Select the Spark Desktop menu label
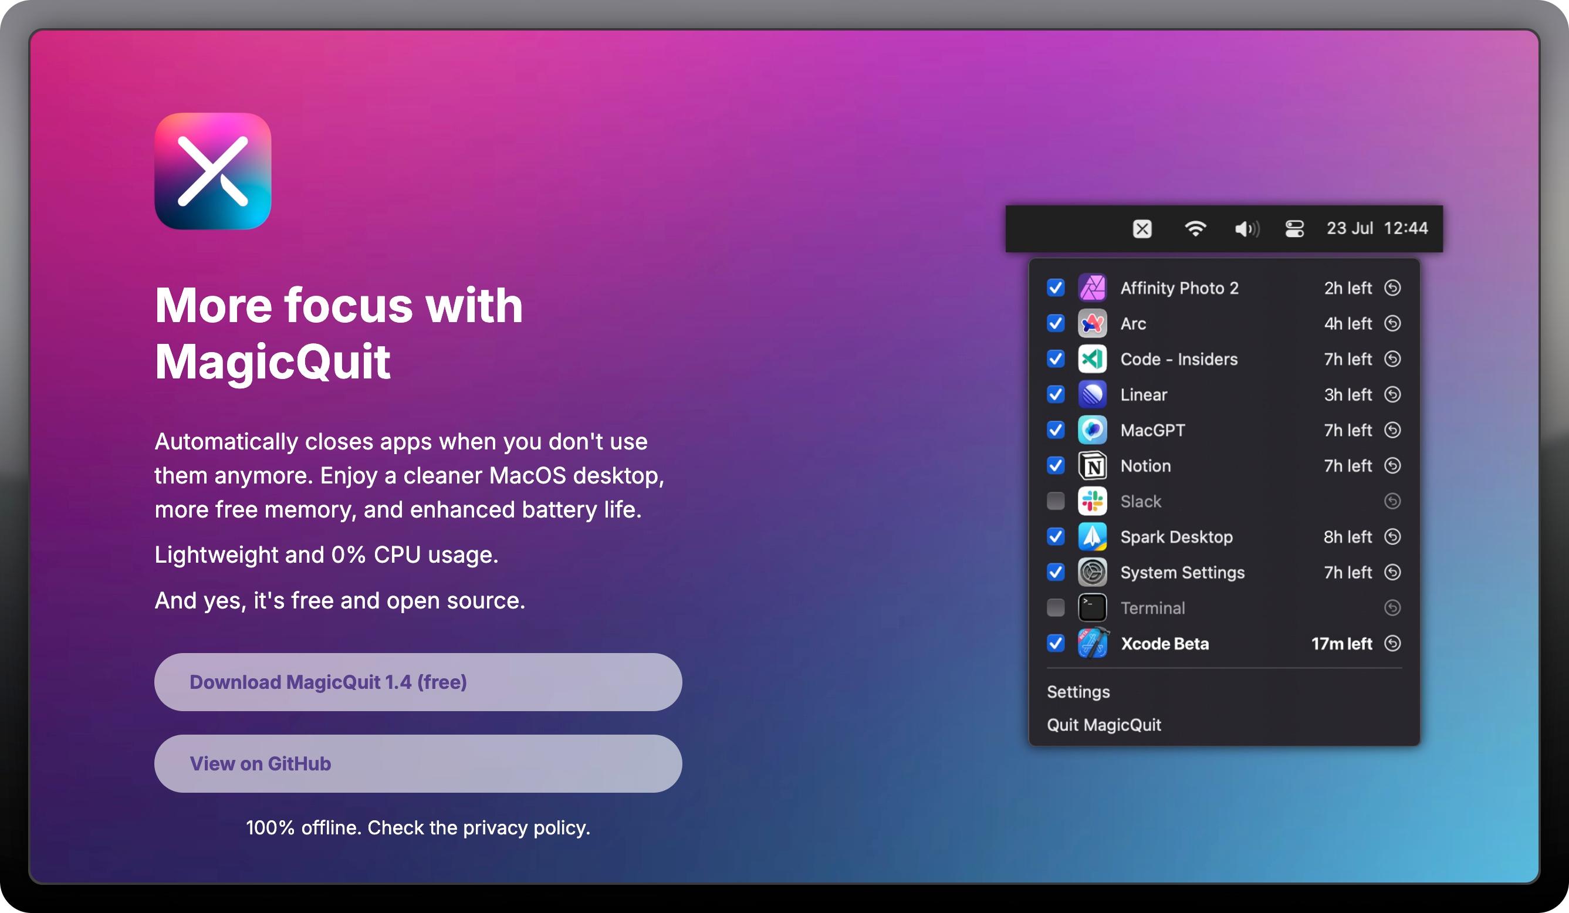The height and width of the screenshot is (913, 1569). 1176,537
